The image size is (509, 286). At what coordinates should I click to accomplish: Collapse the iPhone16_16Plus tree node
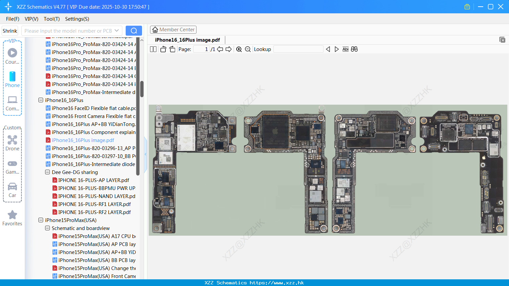coord(41,100)
